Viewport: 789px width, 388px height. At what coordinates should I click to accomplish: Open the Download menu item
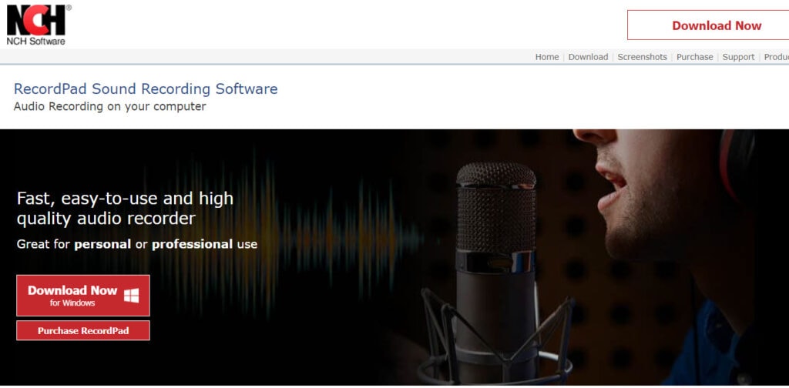pyautogui.click(x=588, y=57)
